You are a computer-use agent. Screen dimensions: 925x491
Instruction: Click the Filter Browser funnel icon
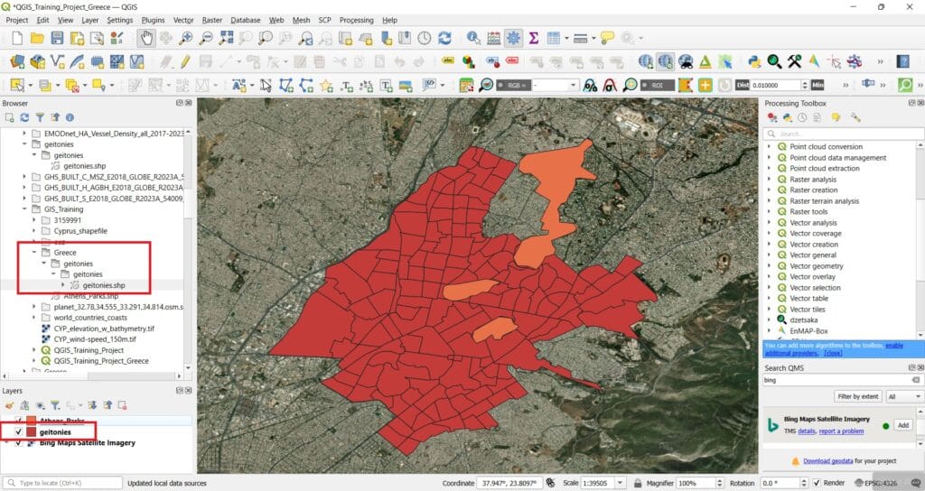(40, 117)
